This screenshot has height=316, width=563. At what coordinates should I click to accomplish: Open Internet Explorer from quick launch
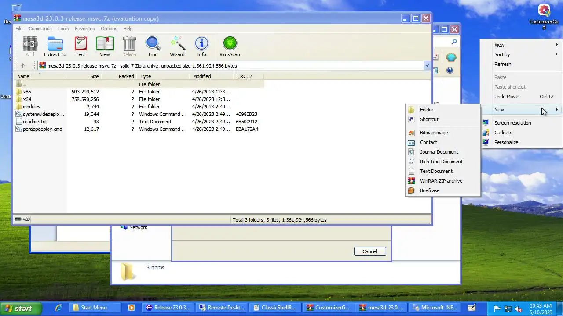(x=58, y=308)
